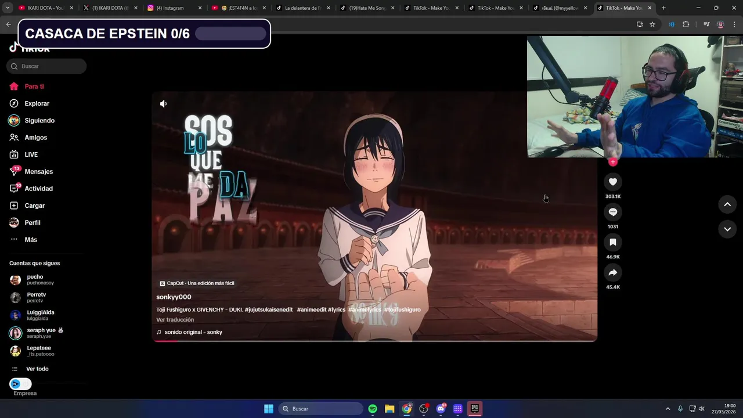Viewport: 743px width, 418px height.
Task: Open the Chrome profile avatar
Action: point(720,24)
